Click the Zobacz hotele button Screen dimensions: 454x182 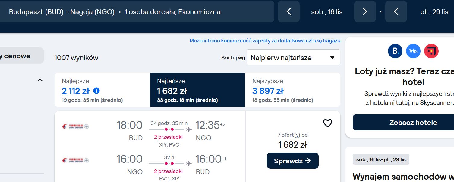point(413,122)
